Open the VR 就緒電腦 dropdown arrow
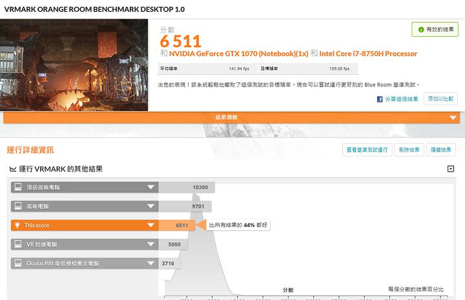The image size is (465, 300). pyautogui.click(x=151, y=245)
